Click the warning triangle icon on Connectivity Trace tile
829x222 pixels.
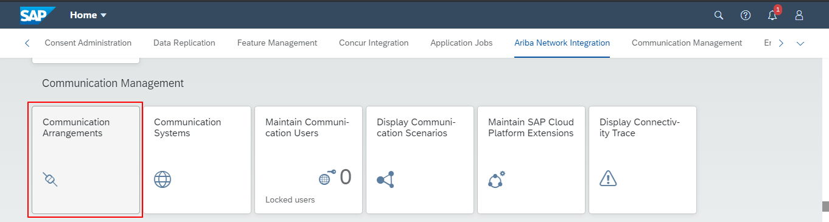tap(608, 178)
